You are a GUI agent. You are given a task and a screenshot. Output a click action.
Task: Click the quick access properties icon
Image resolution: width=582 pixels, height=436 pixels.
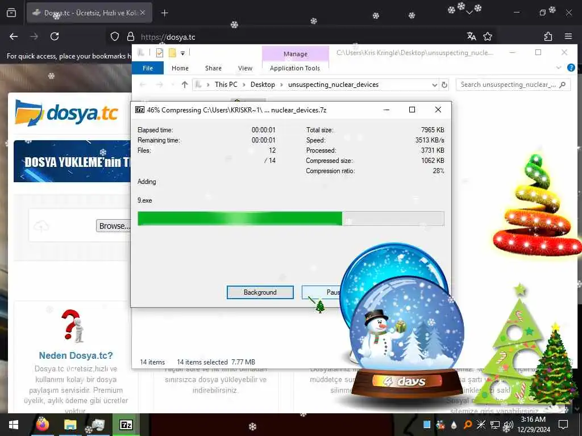(160, 53)
